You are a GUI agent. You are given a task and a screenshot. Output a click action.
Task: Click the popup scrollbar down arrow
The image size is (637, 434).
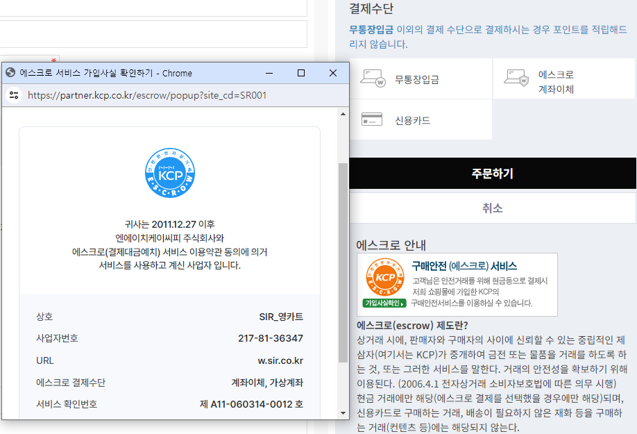click(343, 413)
